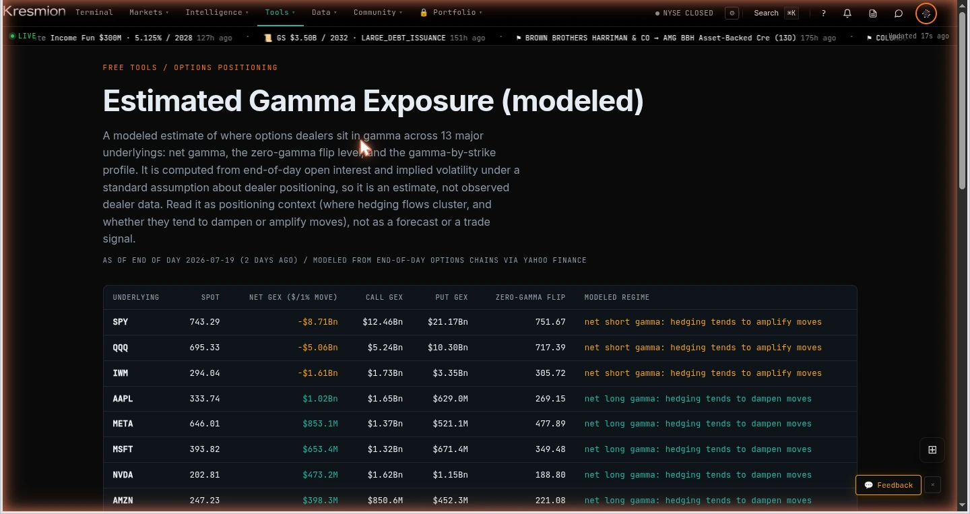Click MSFT put GEX $671.4M
The height and width of the screenshot is (514, 970).
pyautogui.click(x=450, y=449)
